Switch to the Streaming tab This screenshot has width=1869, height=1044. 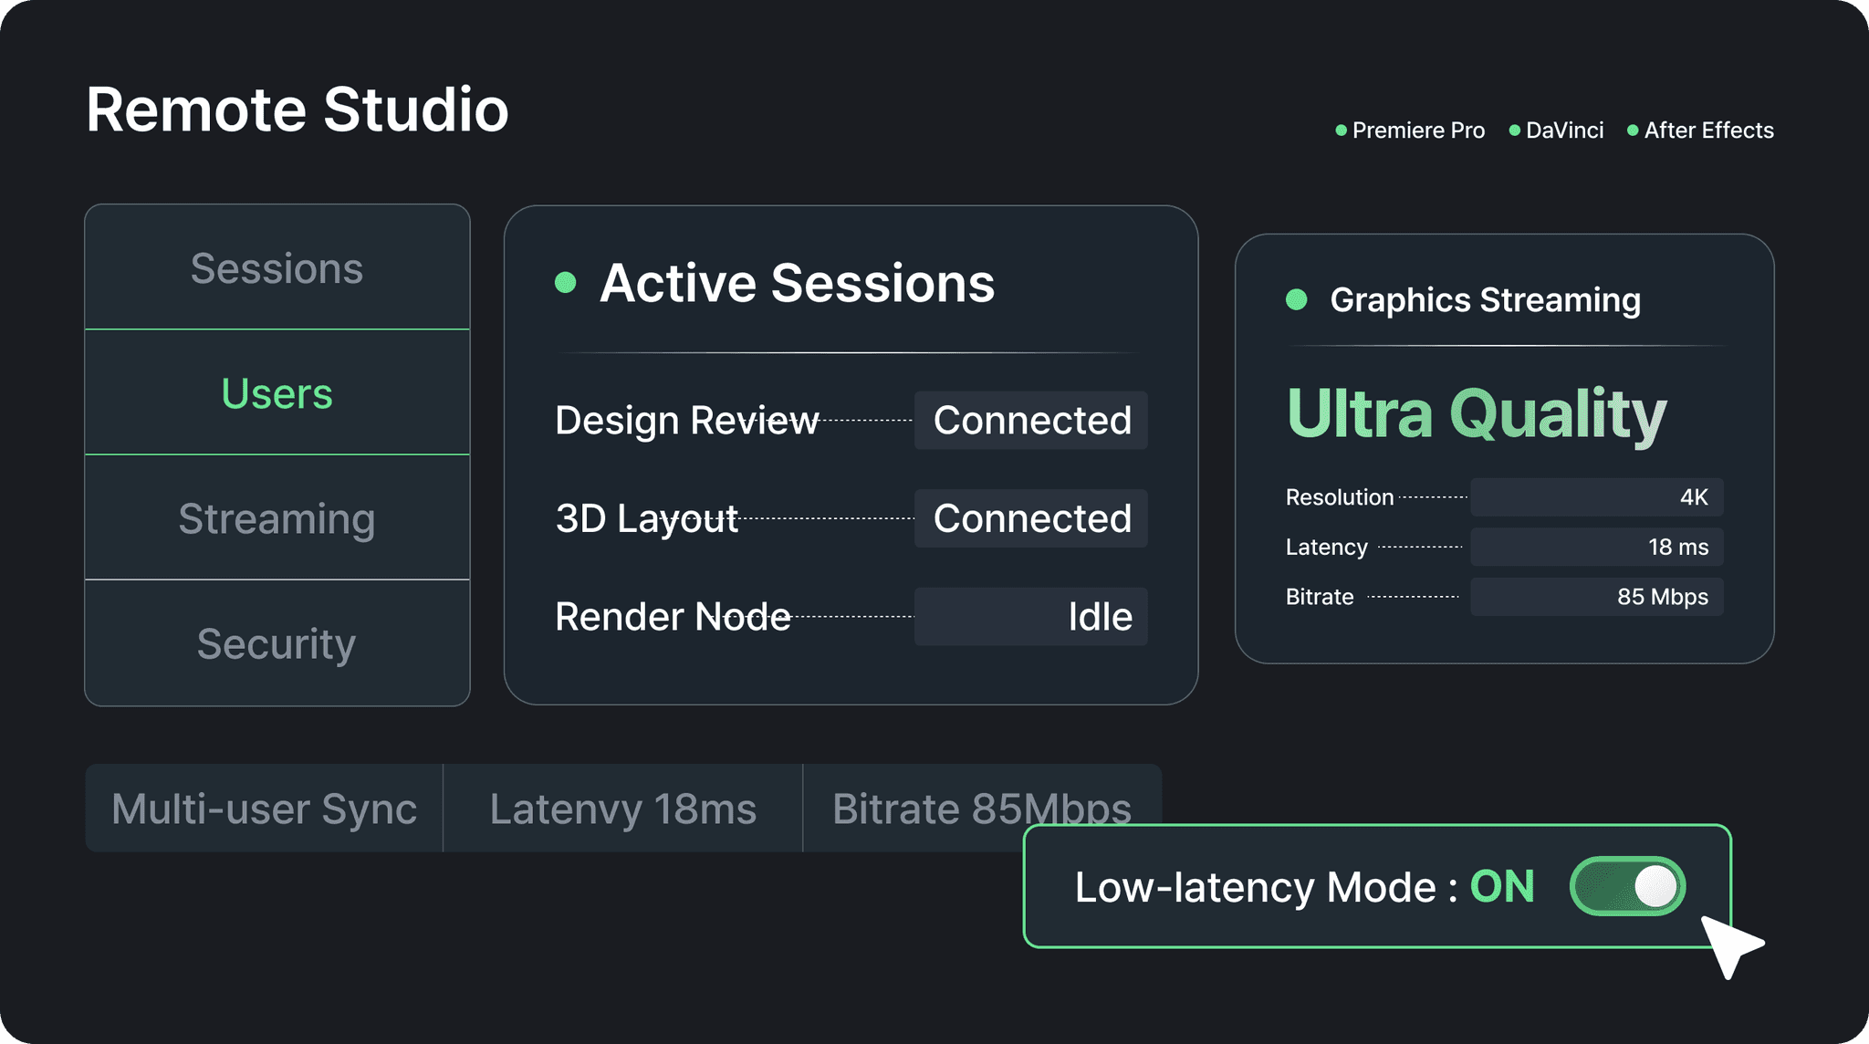[x=277, y=518]
